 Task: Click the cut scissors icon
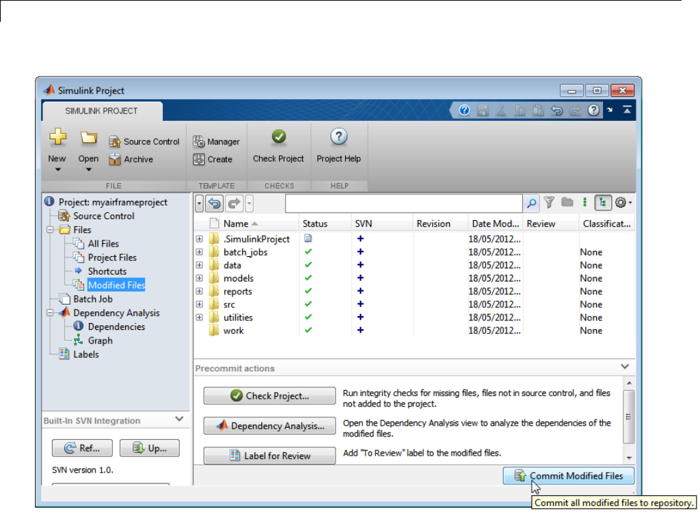pyautogui.click(x=501, y=110)
